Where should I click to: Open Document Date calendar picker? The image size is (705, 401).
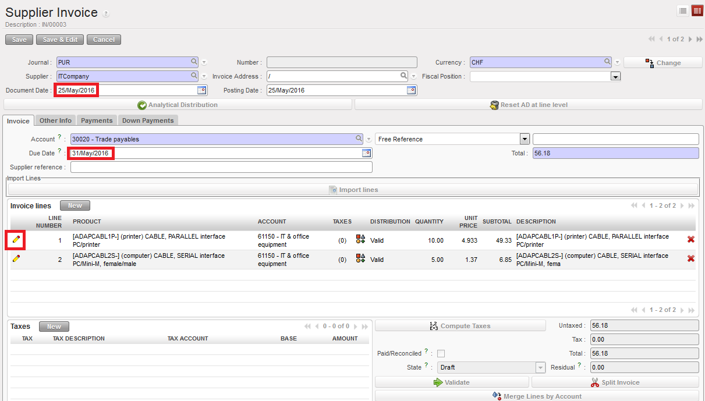(201, 90)
